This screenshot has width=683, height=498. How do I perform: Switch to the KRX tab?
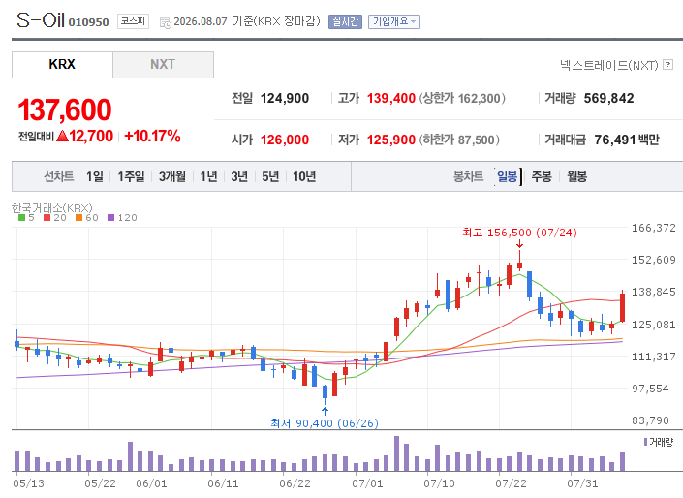pyautogui.click(x=62, y=65)
